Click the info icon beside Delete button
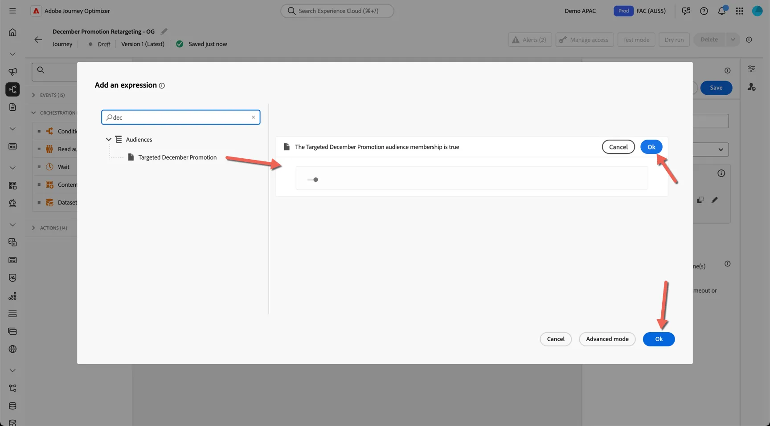This screenshot has height=426, width=770. point(749,40)
